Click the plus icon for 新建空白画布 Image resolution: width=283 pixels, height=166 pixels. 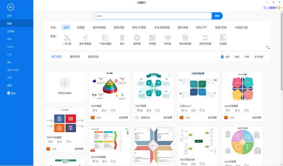[65, 83]
